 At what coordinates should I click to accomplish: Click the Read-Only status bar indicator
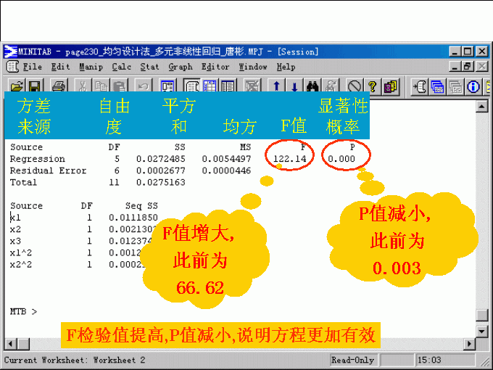353,360
